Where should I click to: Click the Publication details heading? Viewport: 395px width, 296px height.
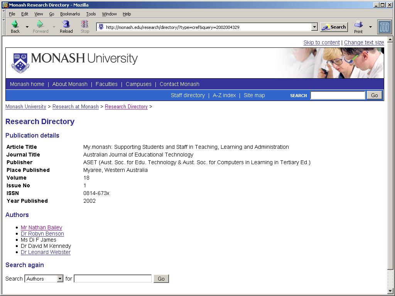click(x=32, y=135)
